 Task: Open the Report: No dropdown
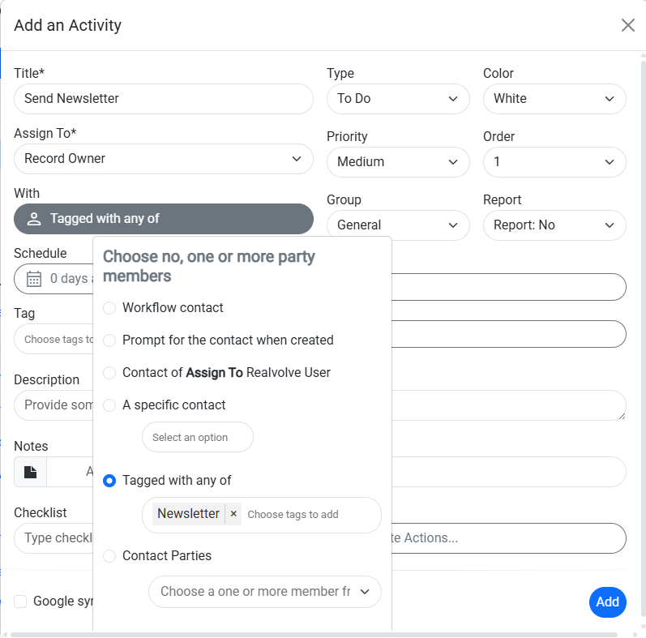coord(554,225)
